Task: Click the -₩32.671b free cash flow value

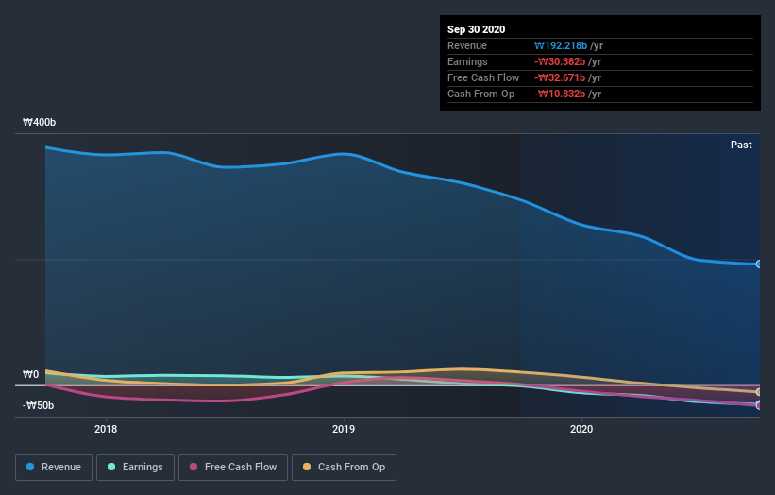Action: (560, 77)
